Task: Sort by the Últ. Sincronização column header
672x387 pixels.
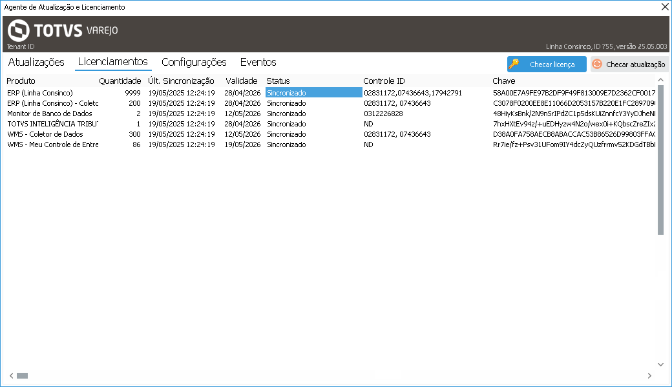Action: (x=181, y=81)
